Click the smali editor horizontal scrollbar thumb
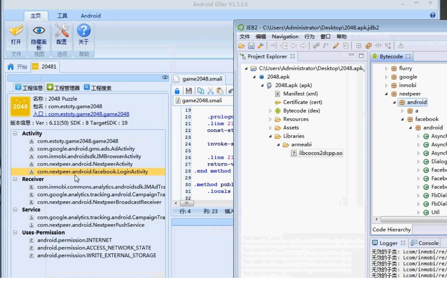This screenshot has height=285, width=447. (187, 203)
